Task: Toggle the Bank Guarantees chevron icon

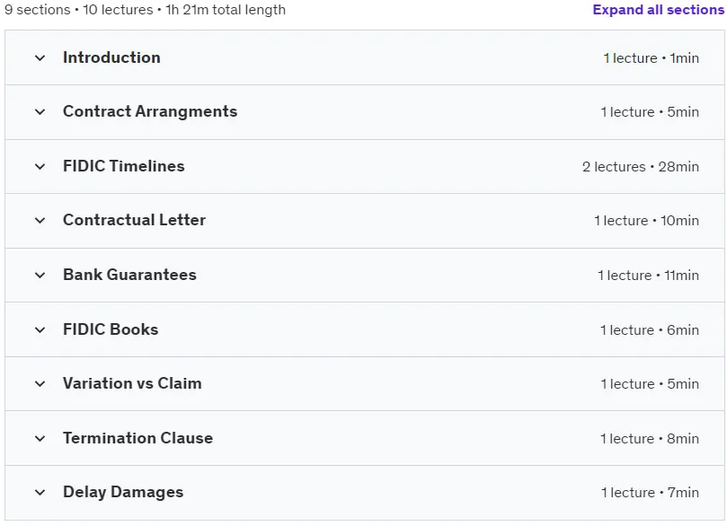Action: point(40,275)
